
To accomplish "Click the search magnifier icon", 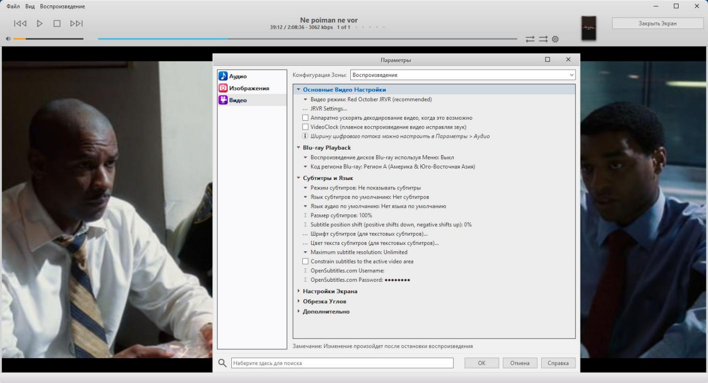I will [x=223, y=363].
